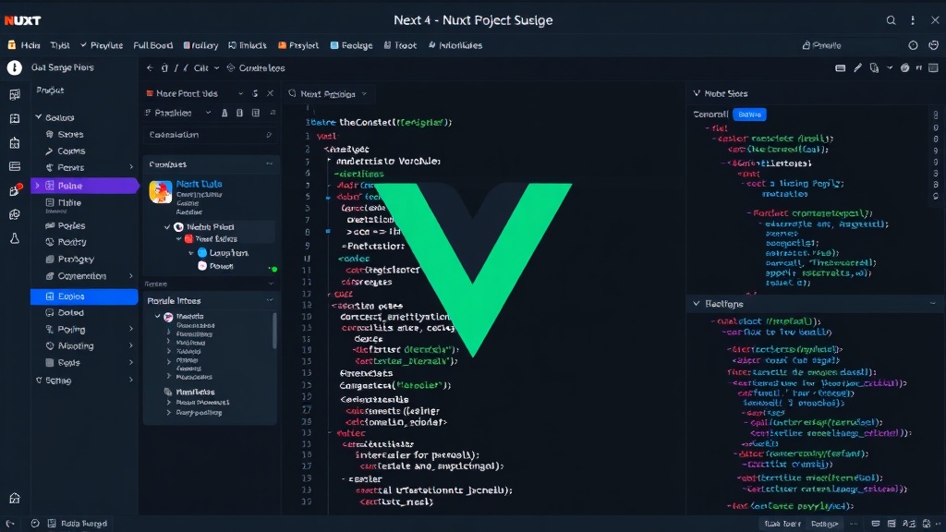This screenshot has width=946, height=532.
Task: Click the empty circle icon right of Pmelle field
Action: tap(913, 45)
